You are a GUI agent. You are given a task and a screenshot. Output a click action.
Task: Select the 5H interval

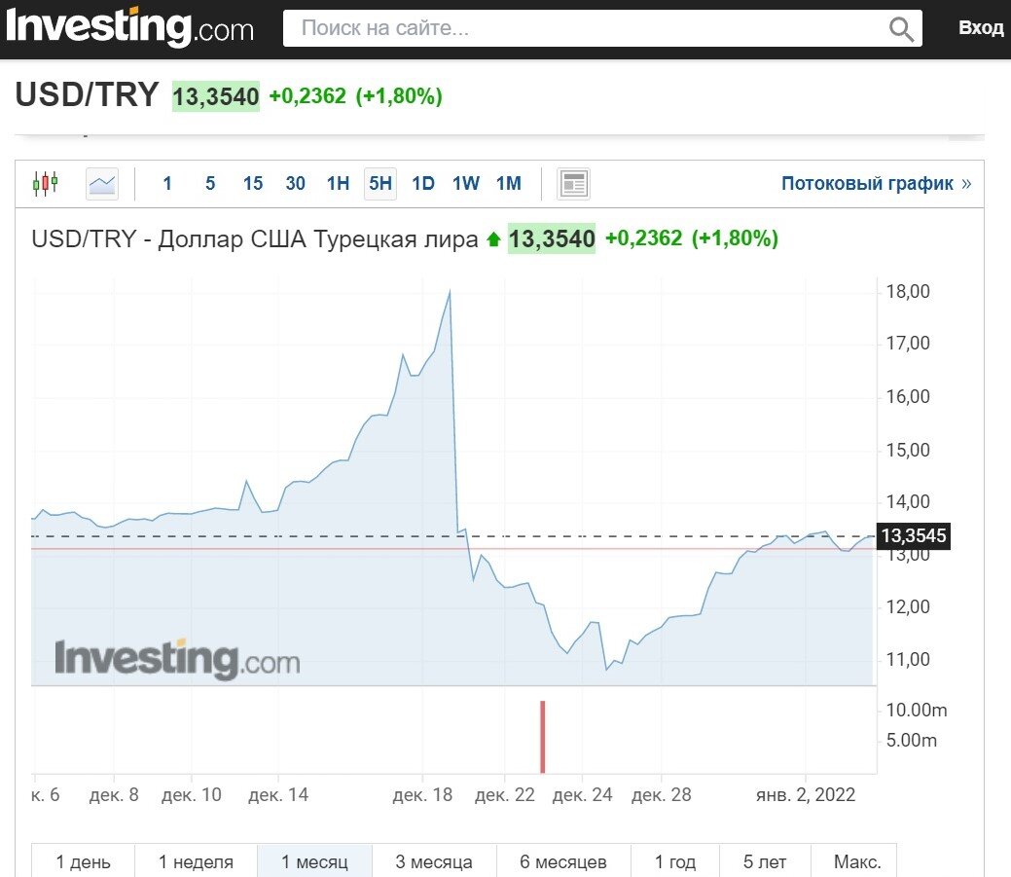click(x=379, y=183)
